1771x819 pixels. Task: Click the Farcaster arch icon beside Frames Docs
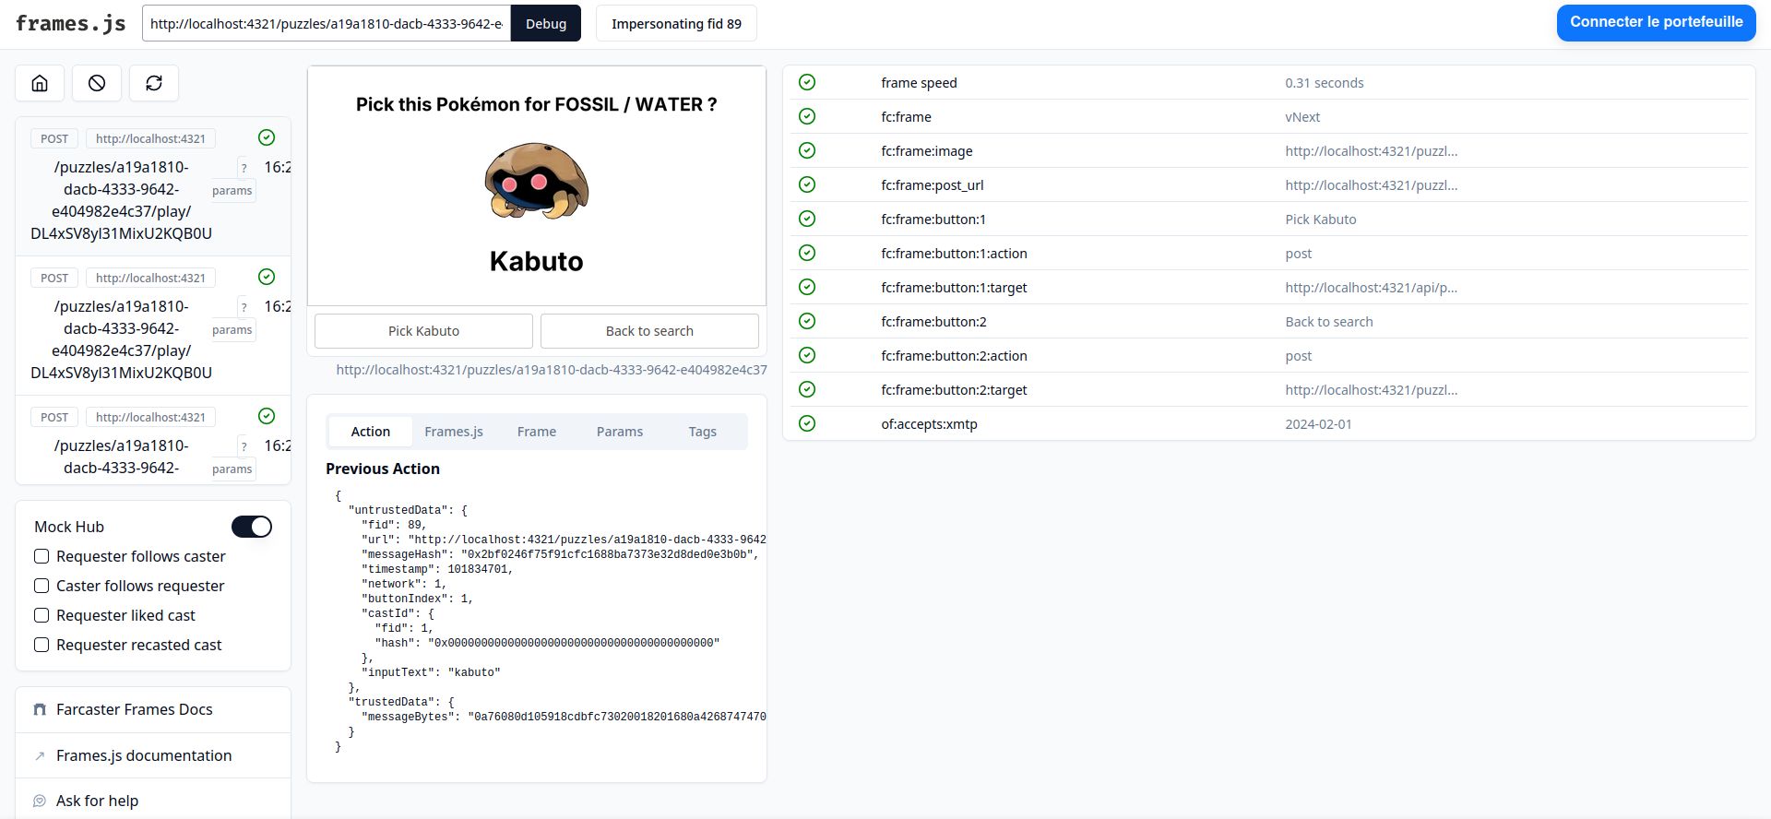tap(40, 709)
